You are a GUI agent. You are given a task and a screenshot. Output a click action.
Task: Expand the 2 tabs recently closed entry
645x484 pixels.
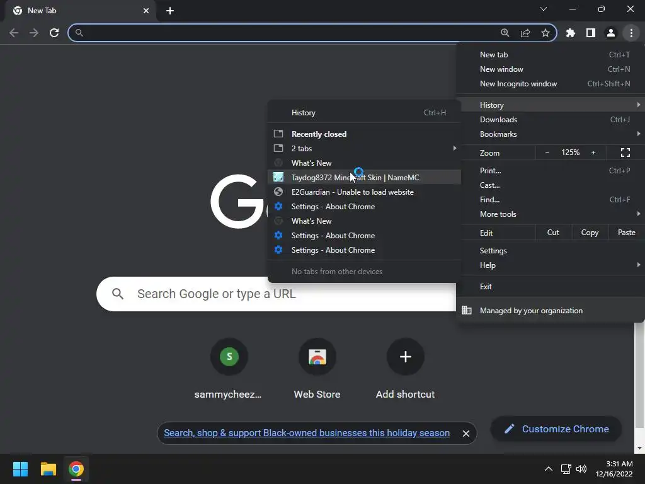tap(364, 149)
